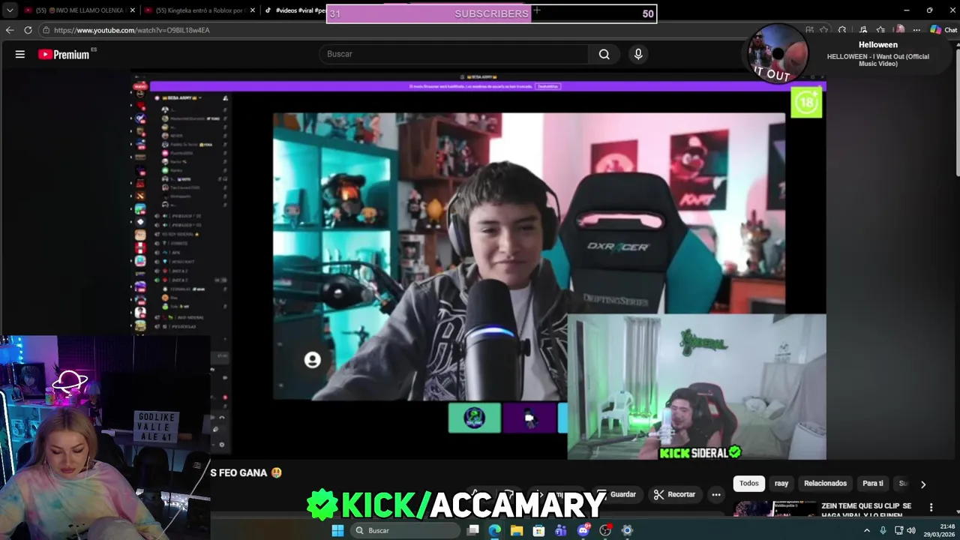
Task: Open the favorites list icon
Action: pos(880,30)
